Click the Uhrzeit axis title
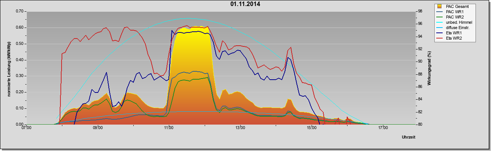Screen dimensions: 491x151 point(409,137)
